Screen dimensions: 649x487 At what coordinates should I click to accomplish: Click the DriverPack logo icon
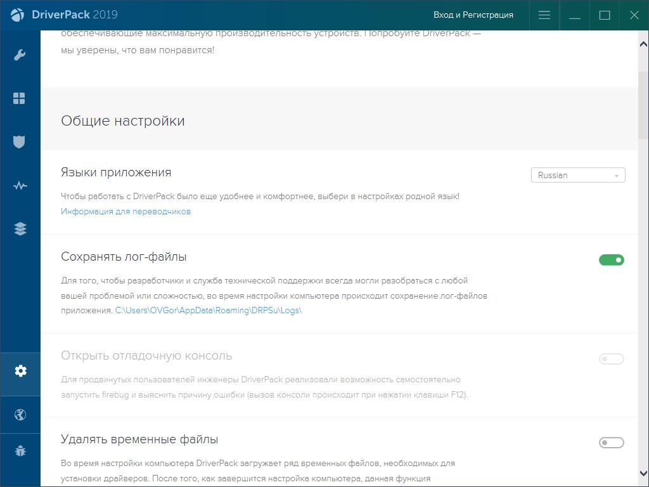(17, 15)
